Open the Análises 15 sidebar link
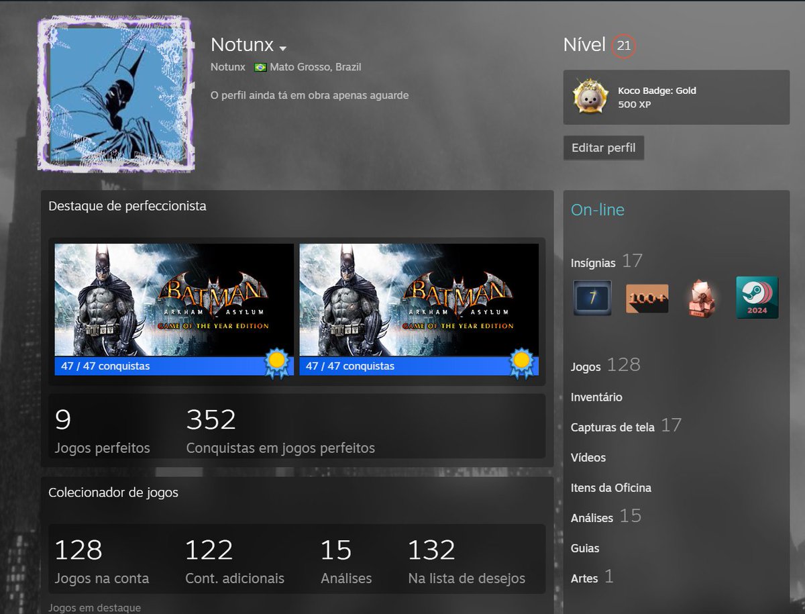This screenshot has width=805, height=614. pyautogui.click(x=606, y=517)
